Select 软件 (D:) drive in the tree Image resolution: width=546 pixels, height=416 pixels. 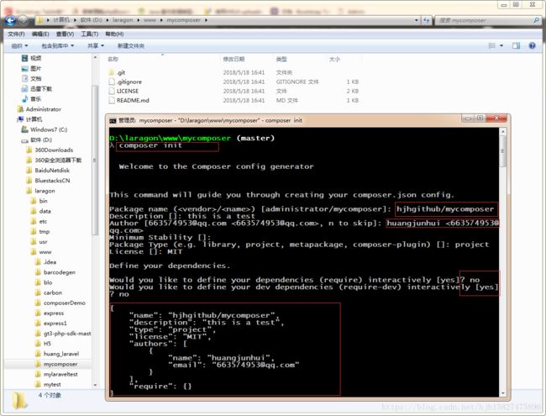(41, 140)
